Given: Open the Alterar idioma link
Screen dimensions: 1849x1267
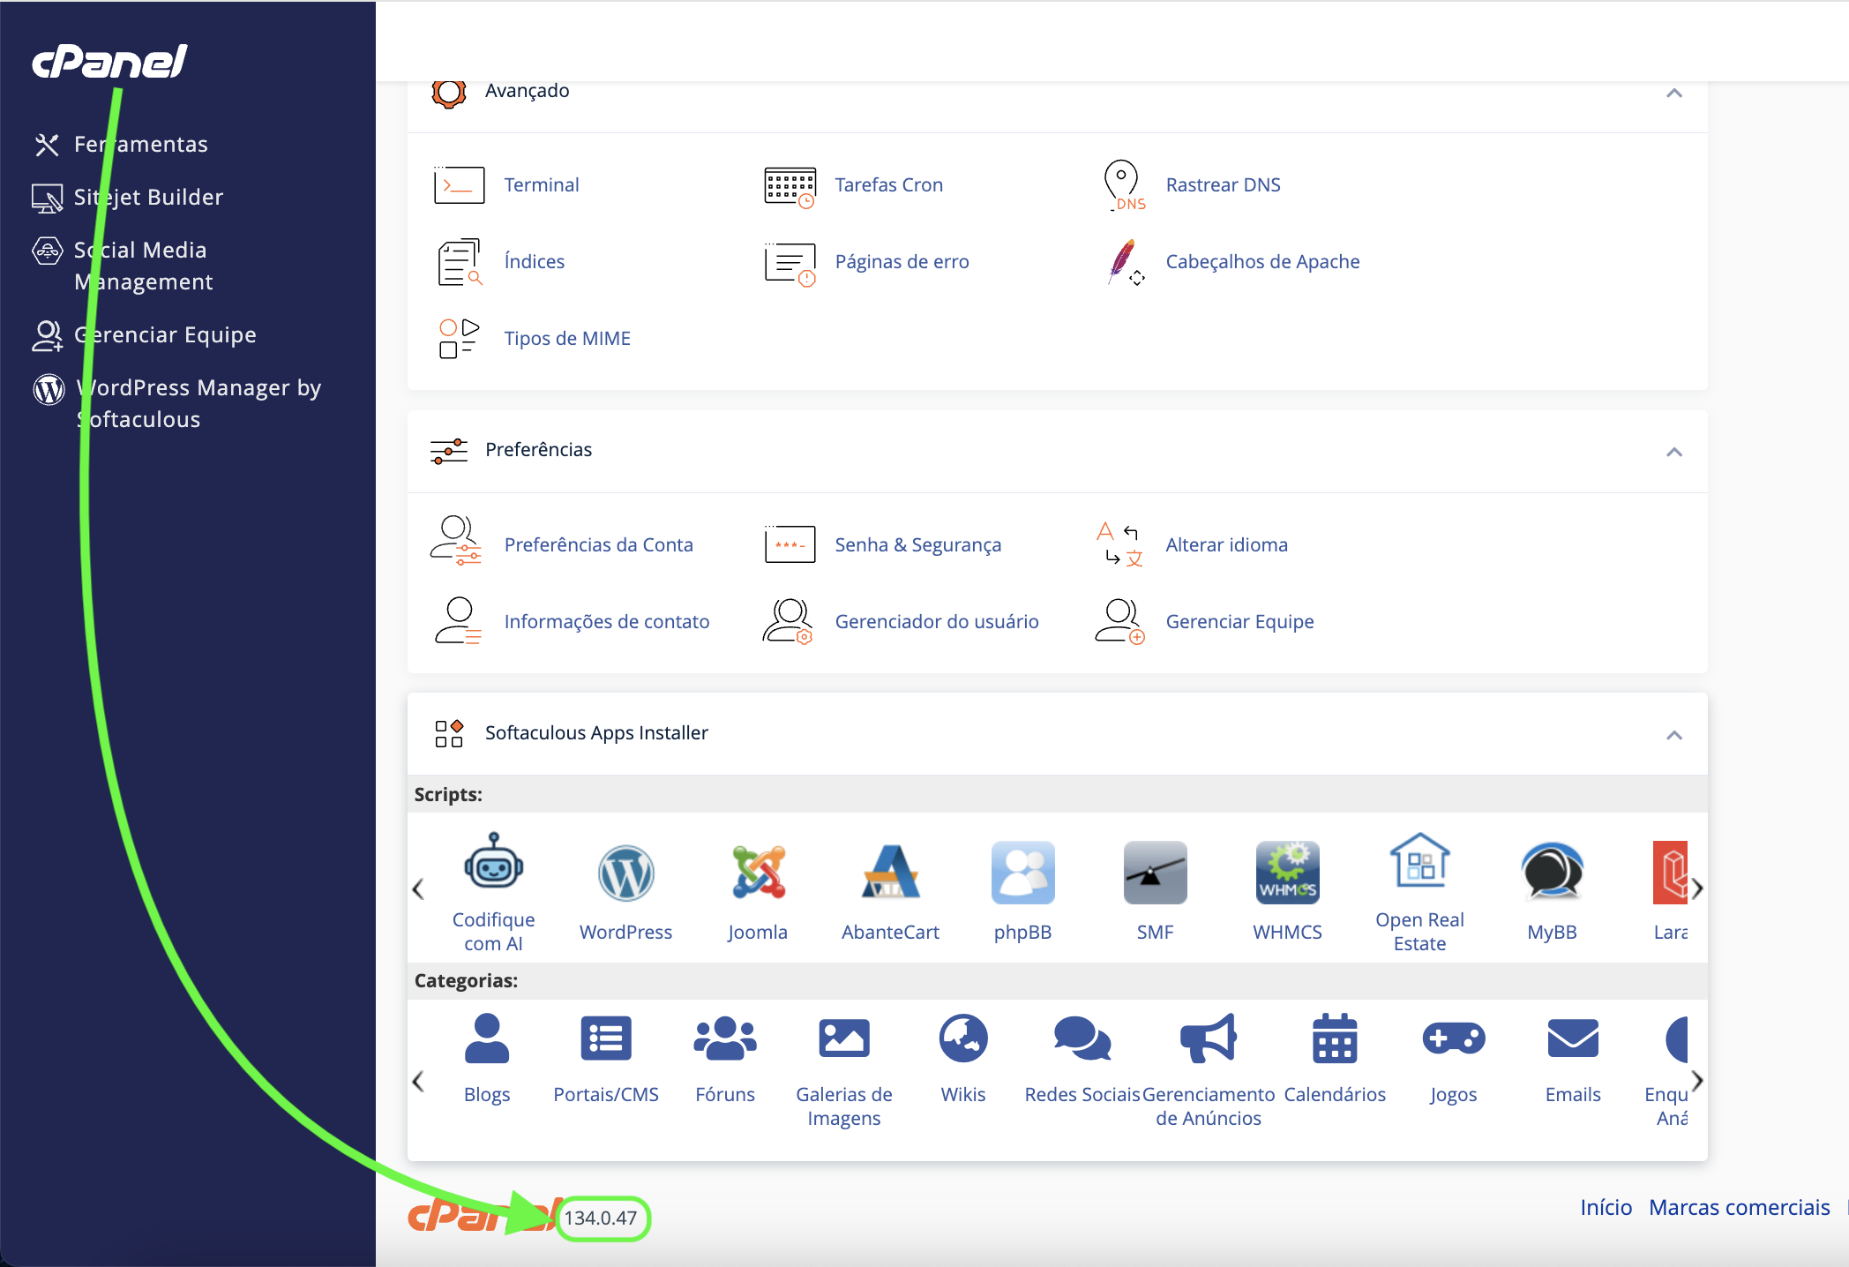Looking at the screenshot, I should 1227,545.
